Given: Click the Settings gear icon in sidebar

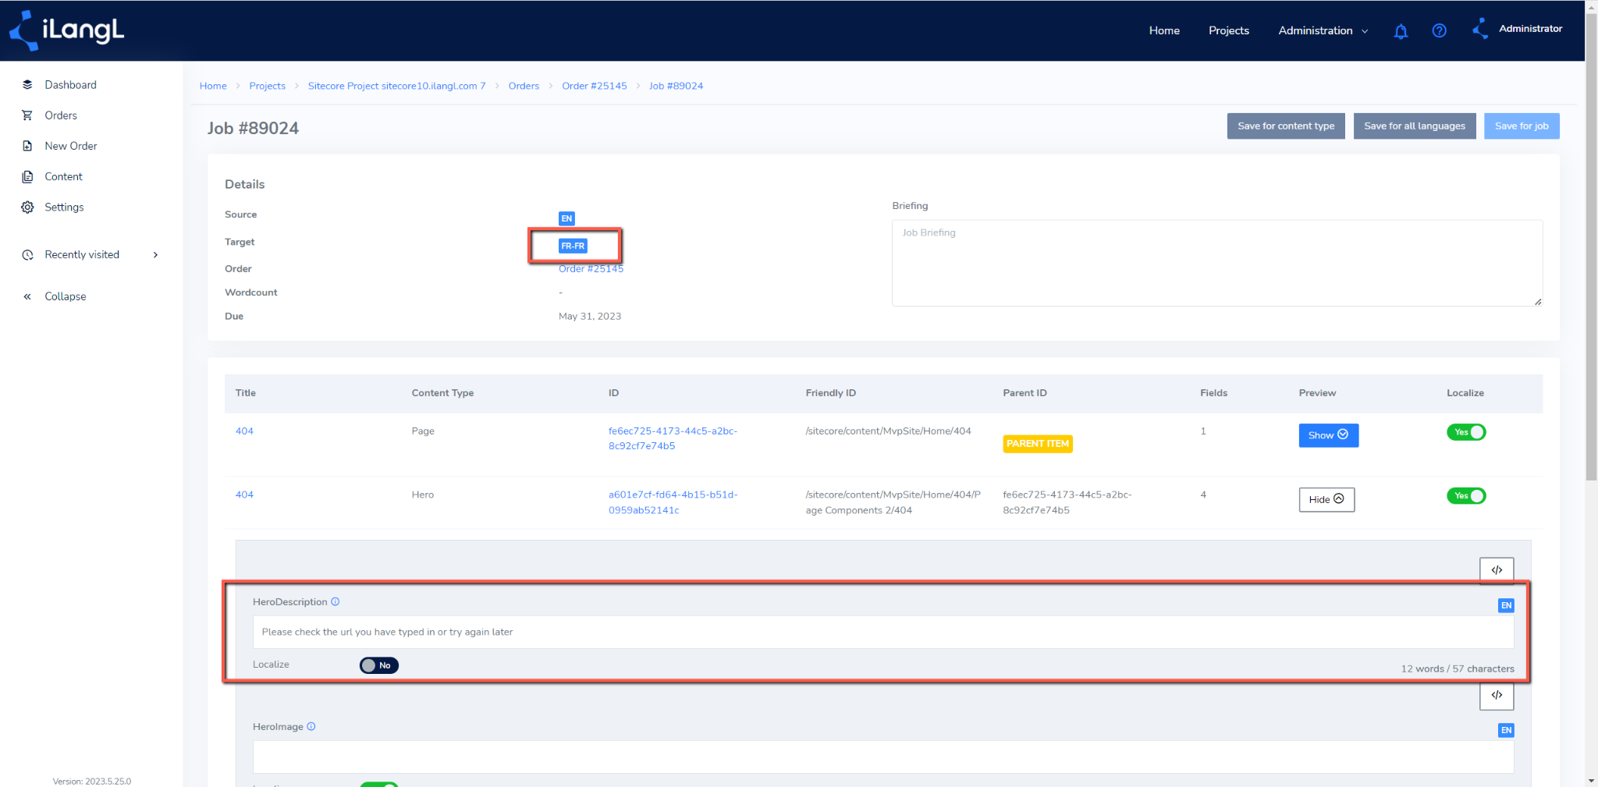Looking at the screenshot, I should pyautogui.click(x=27, y=207).
